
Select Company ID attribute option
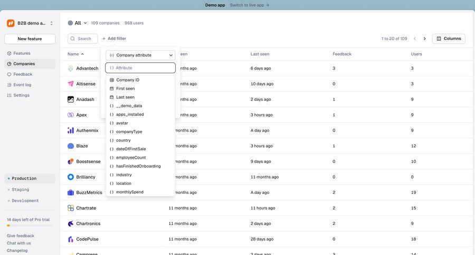[140, 80]
